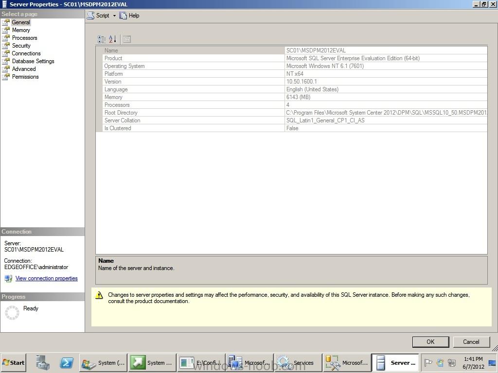
Task: Click the Advanced page icon
Action: pos(6,69)
